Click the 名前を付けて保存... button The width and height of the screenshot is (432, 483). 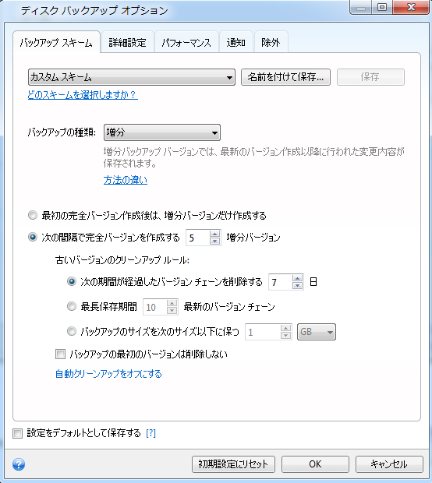point(285,77)
